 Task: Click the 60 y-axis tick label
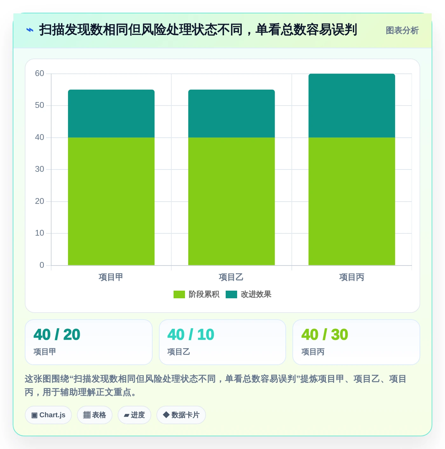39,73
